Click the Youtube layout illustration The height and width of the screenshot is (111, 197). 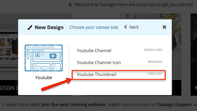point(44,58)
